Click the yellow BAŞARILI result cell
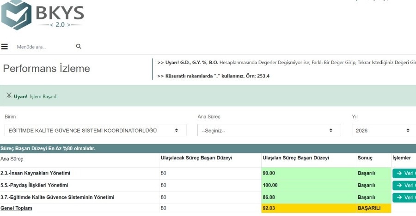416x216 pixels. tap(373, 208)
